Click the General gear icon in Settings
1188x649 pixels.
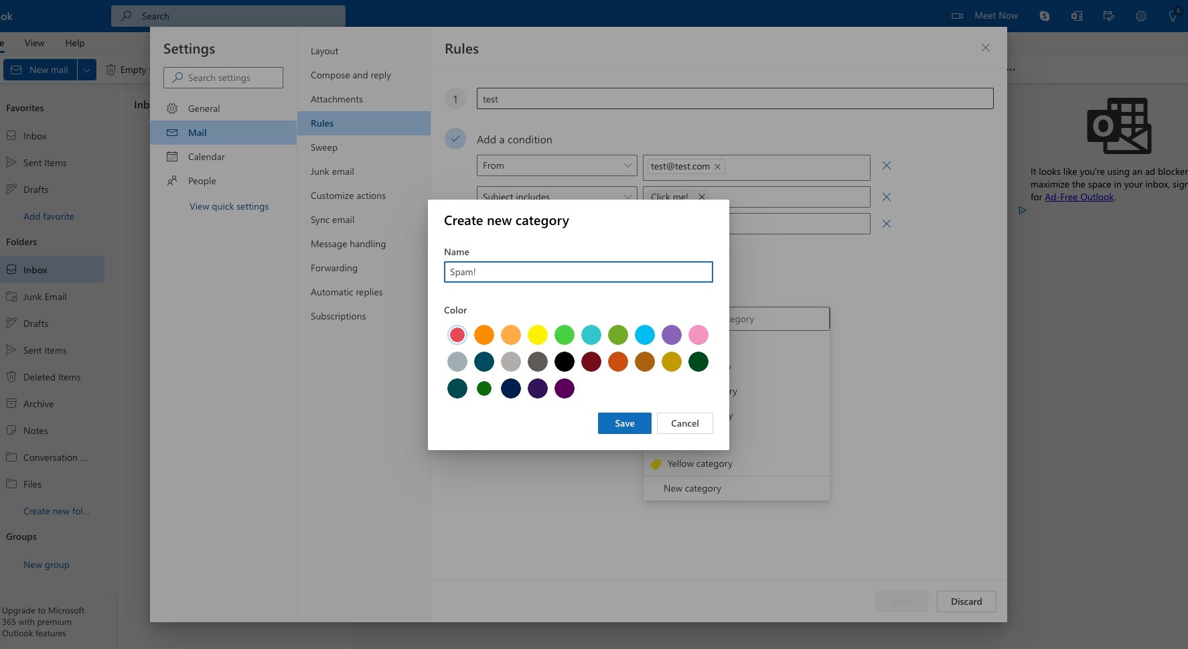point(172,109)
